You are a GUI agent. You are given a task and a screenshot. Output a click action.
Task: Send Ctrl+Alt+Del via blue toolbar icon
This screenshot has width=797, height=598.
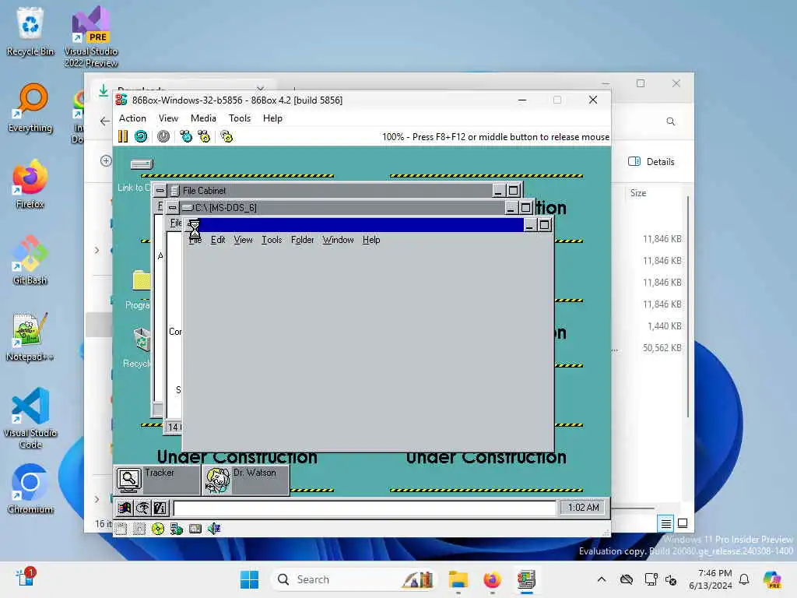click(x=186, y=136)
